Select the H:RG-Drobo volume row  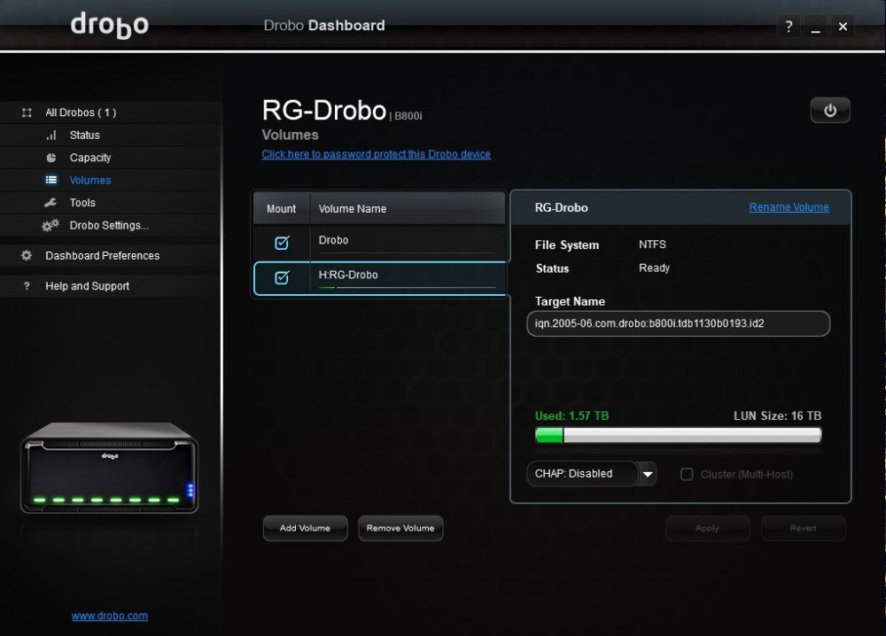(x=380, y=278)
